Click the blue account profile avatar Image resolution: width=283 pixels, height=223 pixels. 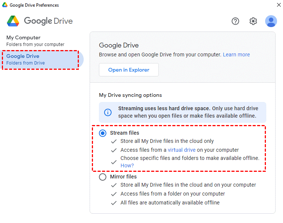pyautogui.click(x=271, y=21)
